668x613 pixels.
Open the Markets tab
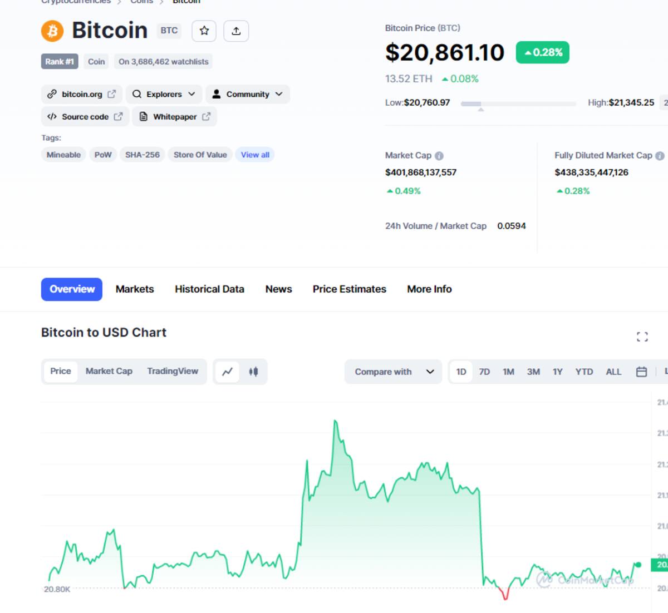coord(135,289)
